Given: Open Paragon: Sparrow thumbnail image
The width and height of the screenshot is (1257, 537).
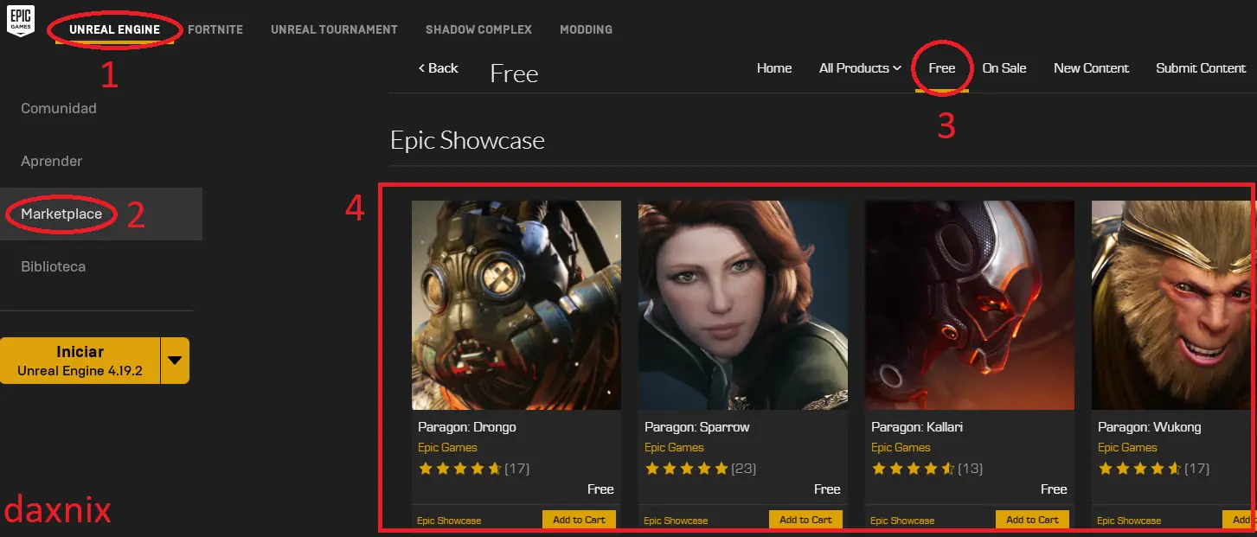Looking at the screenshot, I should click(743, 305).
